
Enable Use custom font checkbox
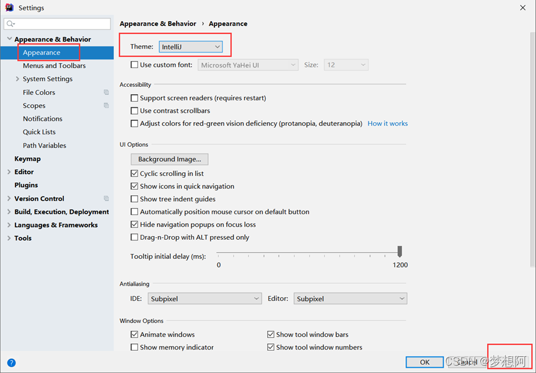coord(134,64)
